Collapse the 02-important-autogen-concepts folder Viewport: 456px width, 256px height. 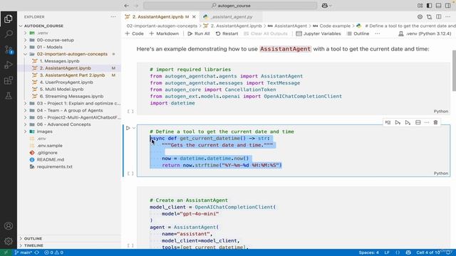click(x=26, y=54)
